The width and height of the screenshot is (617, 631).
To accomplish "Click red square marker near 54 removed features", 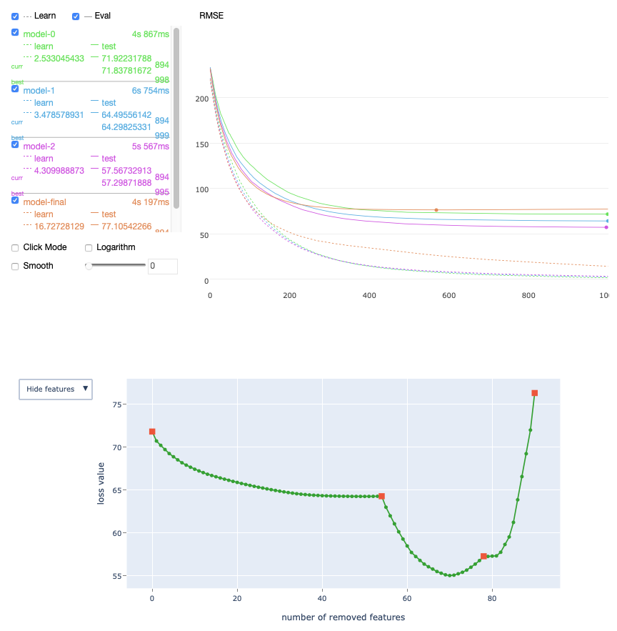I will pyautogui.click(x=381, y=496).
